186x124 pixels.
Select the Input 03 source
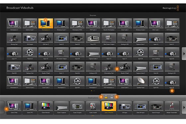click(172, 54)
